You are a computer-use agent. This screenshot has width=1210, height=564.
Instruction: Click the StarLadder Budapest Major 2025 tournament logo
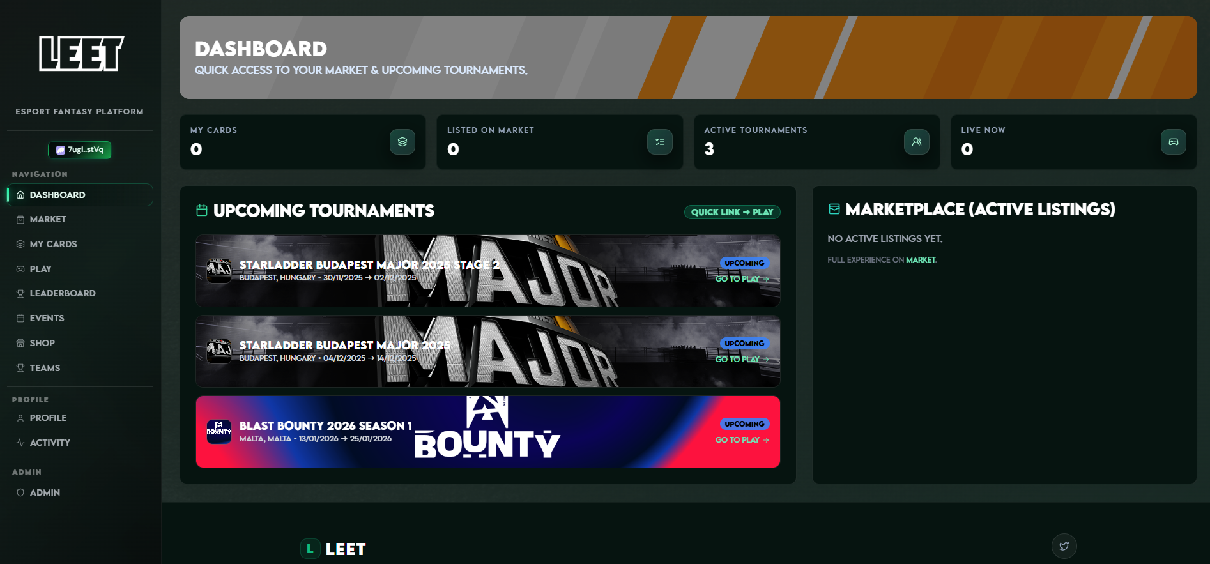219,351
